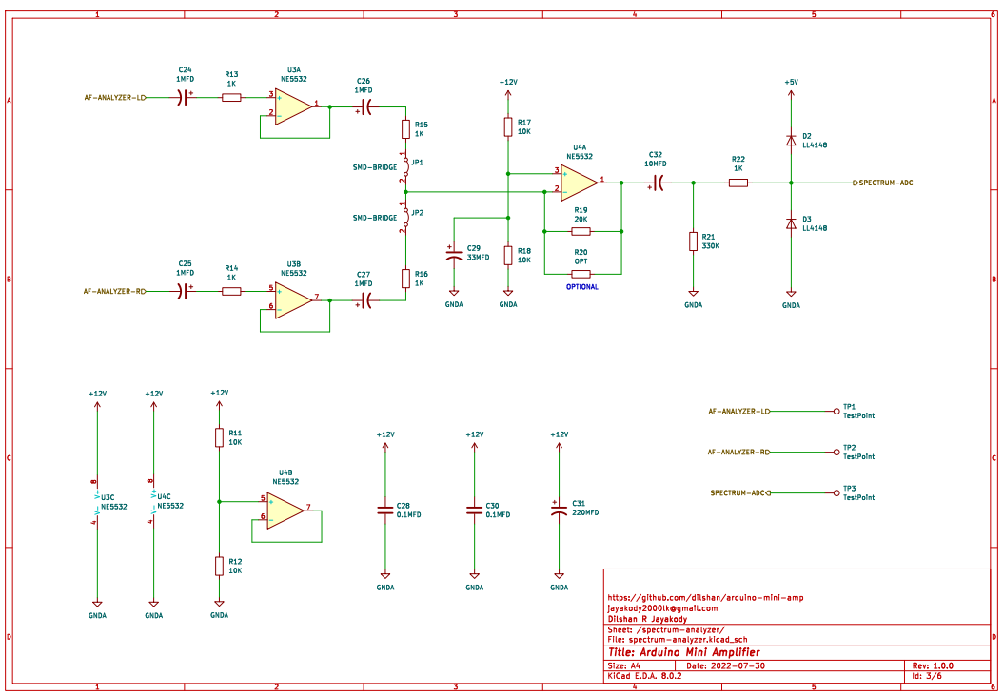This screenshot has width=1004, height=694.
Task: Select capacitor C31 220MFD symbol
Action: point(559,511)
